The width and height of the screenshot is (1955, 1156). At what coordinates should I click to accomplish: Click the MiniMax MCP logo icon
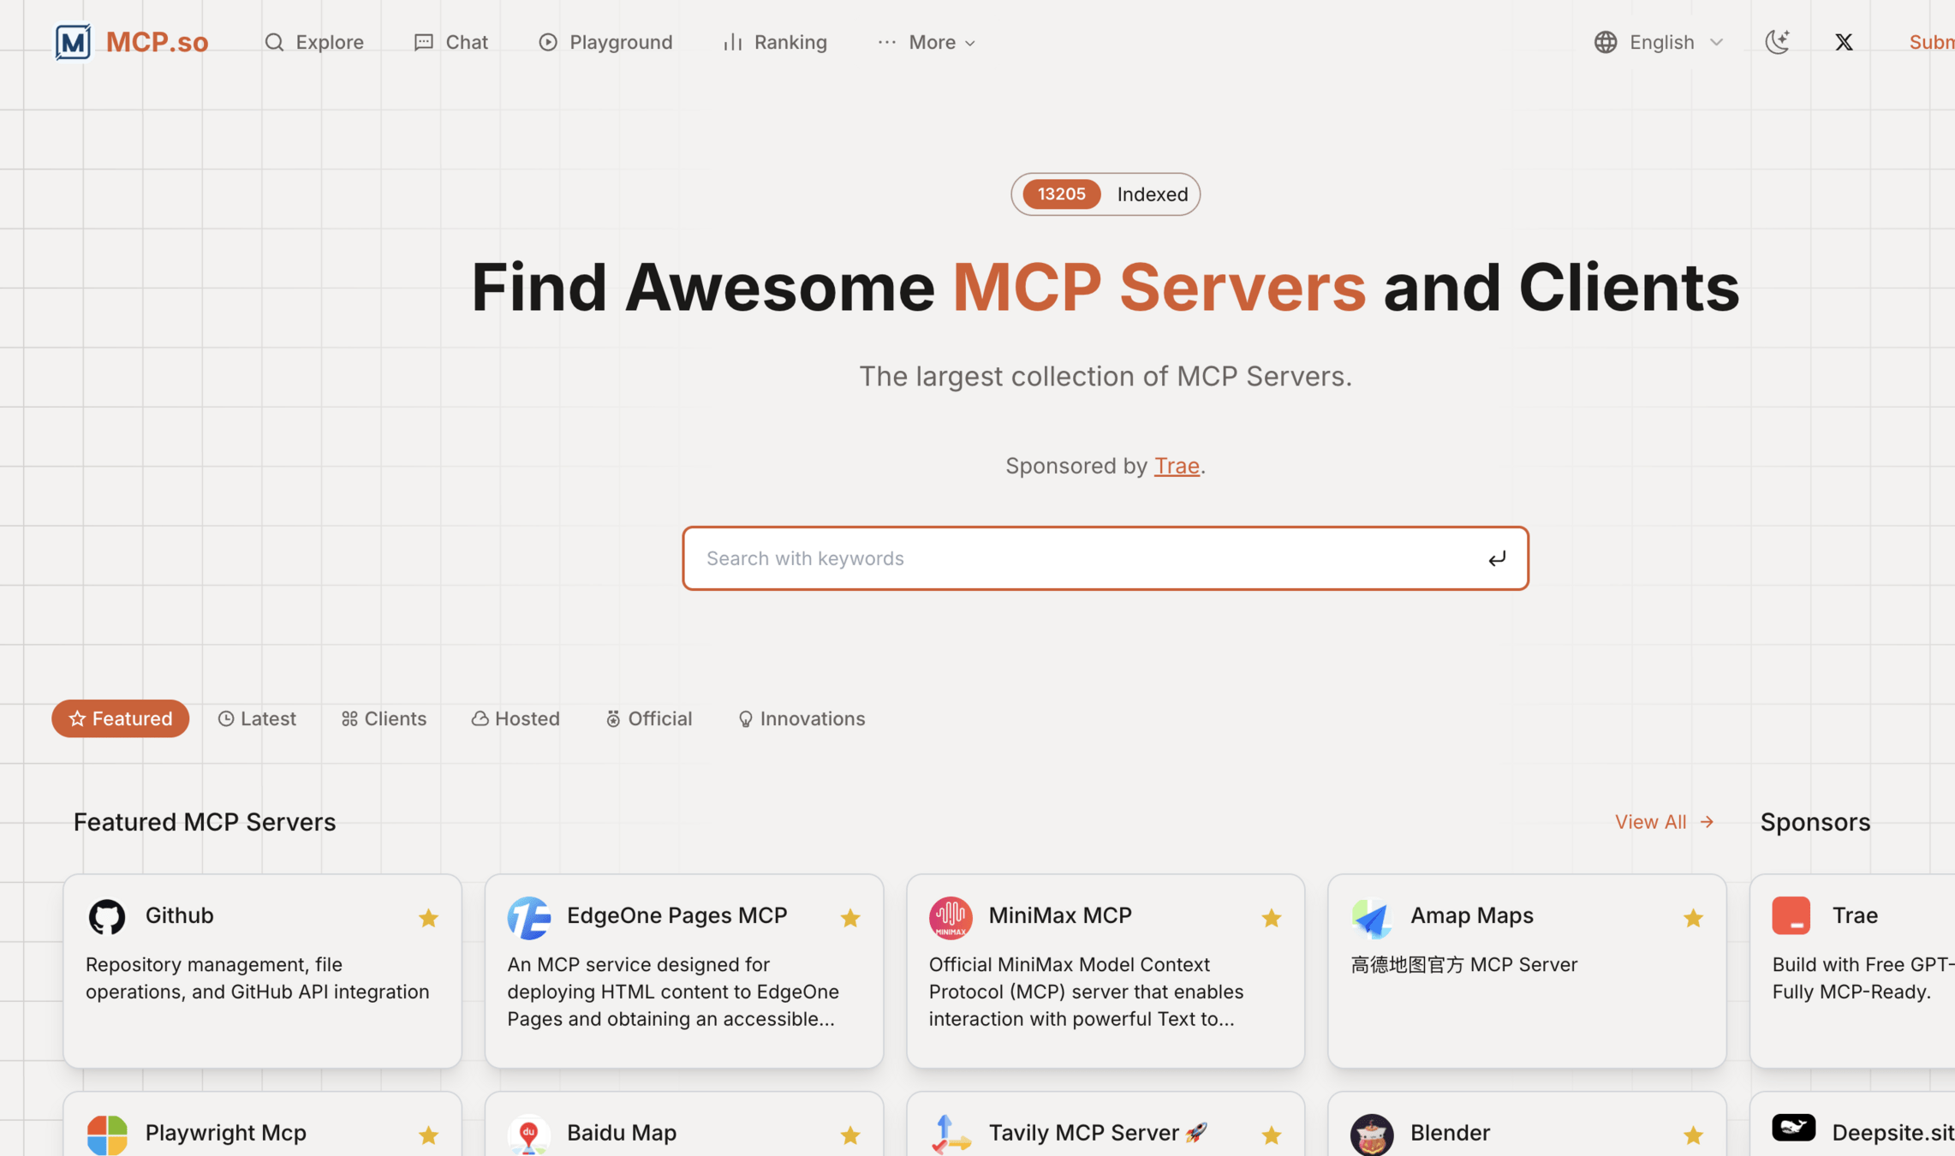(x=950, y=917)
